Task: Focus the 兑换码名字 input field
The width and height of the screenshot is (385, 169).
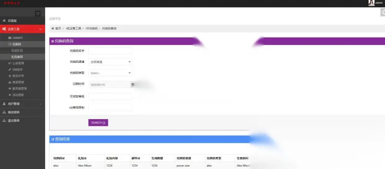Action: click(110, 51)
